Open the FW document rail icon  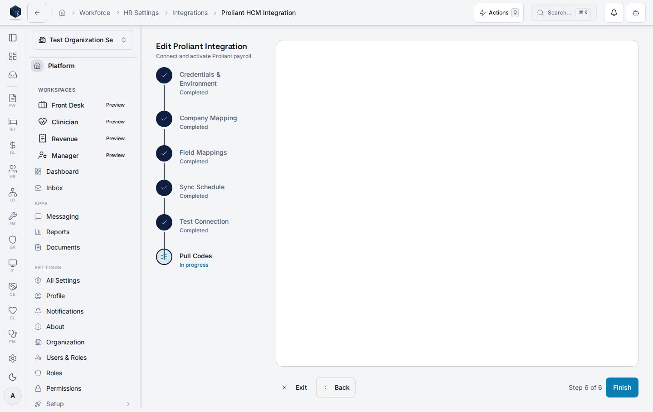coord(13,101)
